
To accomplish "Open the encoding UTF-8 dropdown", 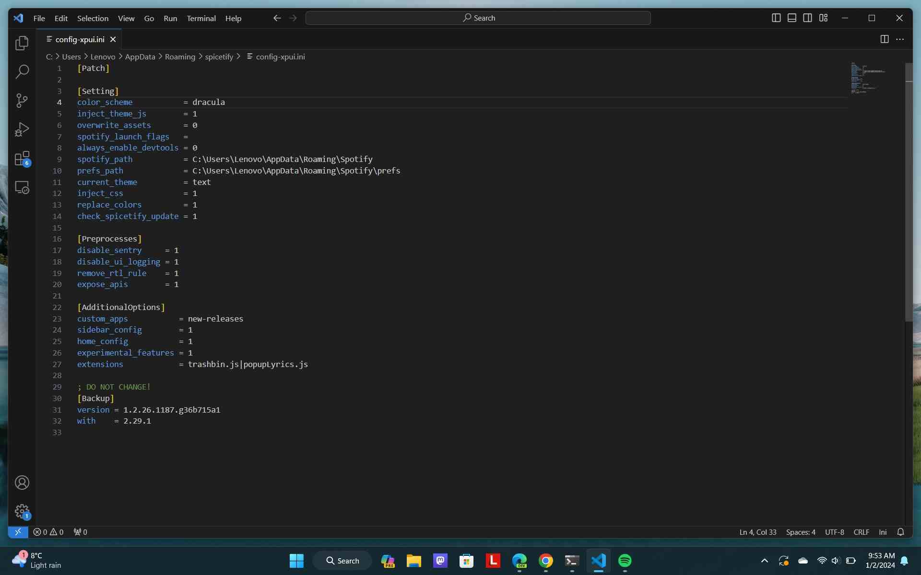I will (x=834, y=532).
